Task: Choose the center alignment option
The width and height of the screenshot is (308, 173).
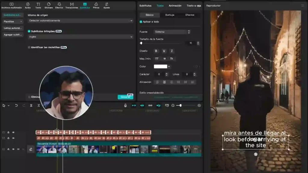Action: (164, 82)
